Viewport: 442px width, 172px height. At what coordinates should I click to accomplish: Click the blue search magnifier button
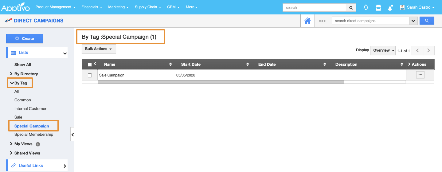coord(427,21)
